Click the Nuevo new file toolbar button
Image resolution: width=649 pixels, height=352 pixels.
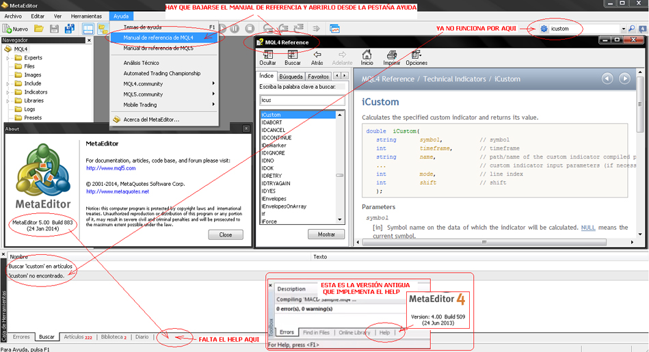(15, 29)
